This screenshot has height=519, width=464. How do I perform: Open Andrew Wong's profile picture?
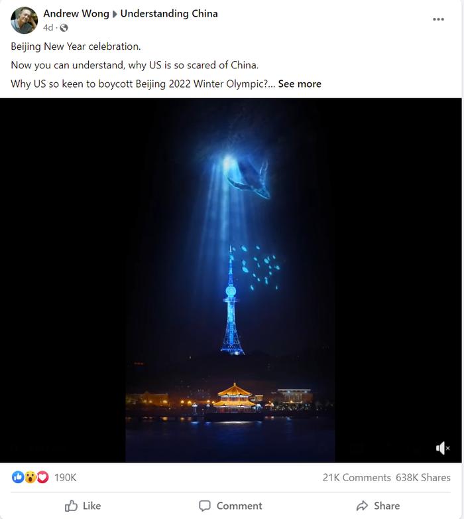(24, 20)
